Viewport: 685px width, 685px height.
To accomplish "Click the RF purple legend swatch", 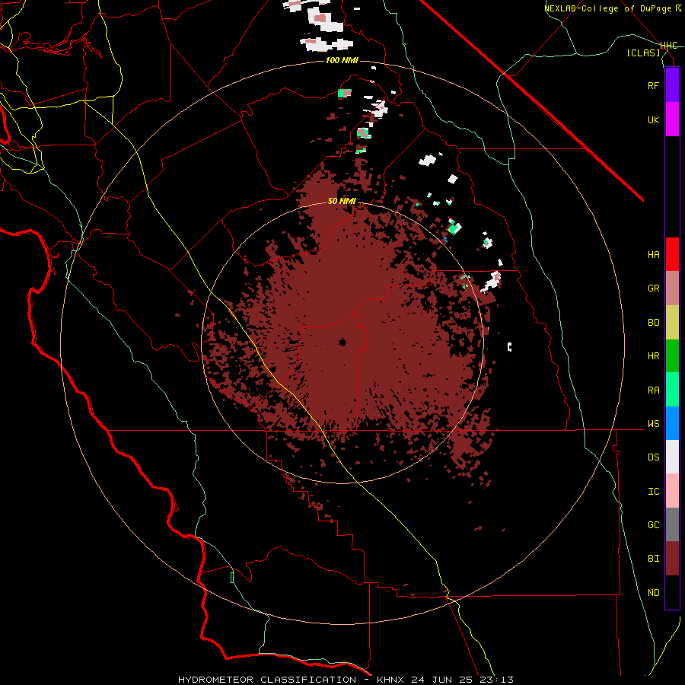I will [x=672, y=85].
